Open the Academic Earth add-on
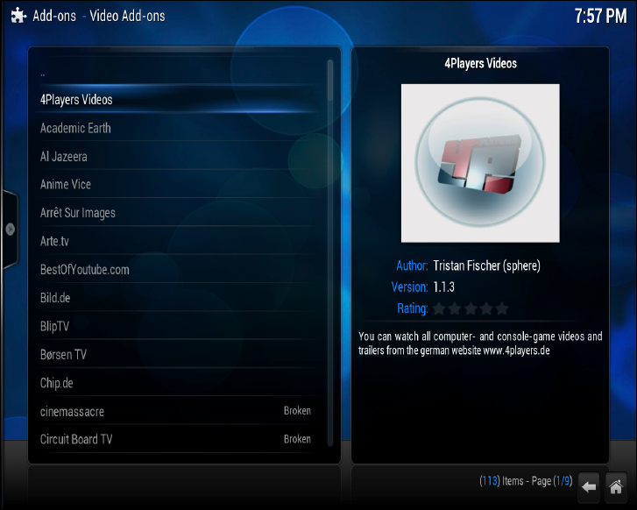The image size is (637, 510). (179, 128)
